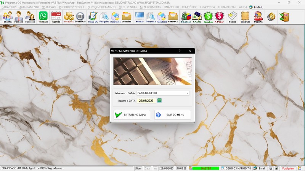The width and height of the screenshot is (305, 171).
Task: Click the SAIR DO MENU button
Action: click(173, 115)
